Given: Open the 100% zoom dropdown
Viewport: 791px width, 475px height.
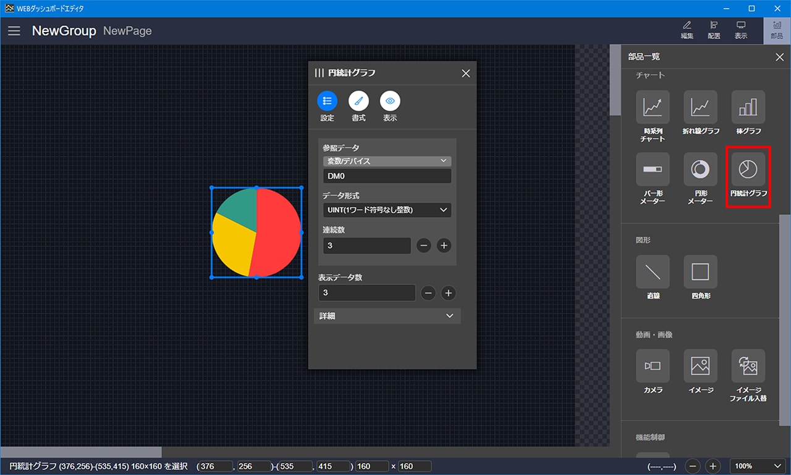Looking at the screenshot, I should click(x=757, y=466).
